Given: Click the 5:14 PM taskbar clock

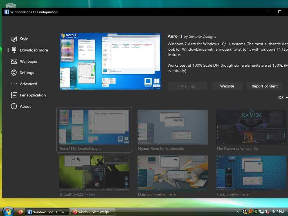Looking at the screenshot, I should (x=278, y=212).
